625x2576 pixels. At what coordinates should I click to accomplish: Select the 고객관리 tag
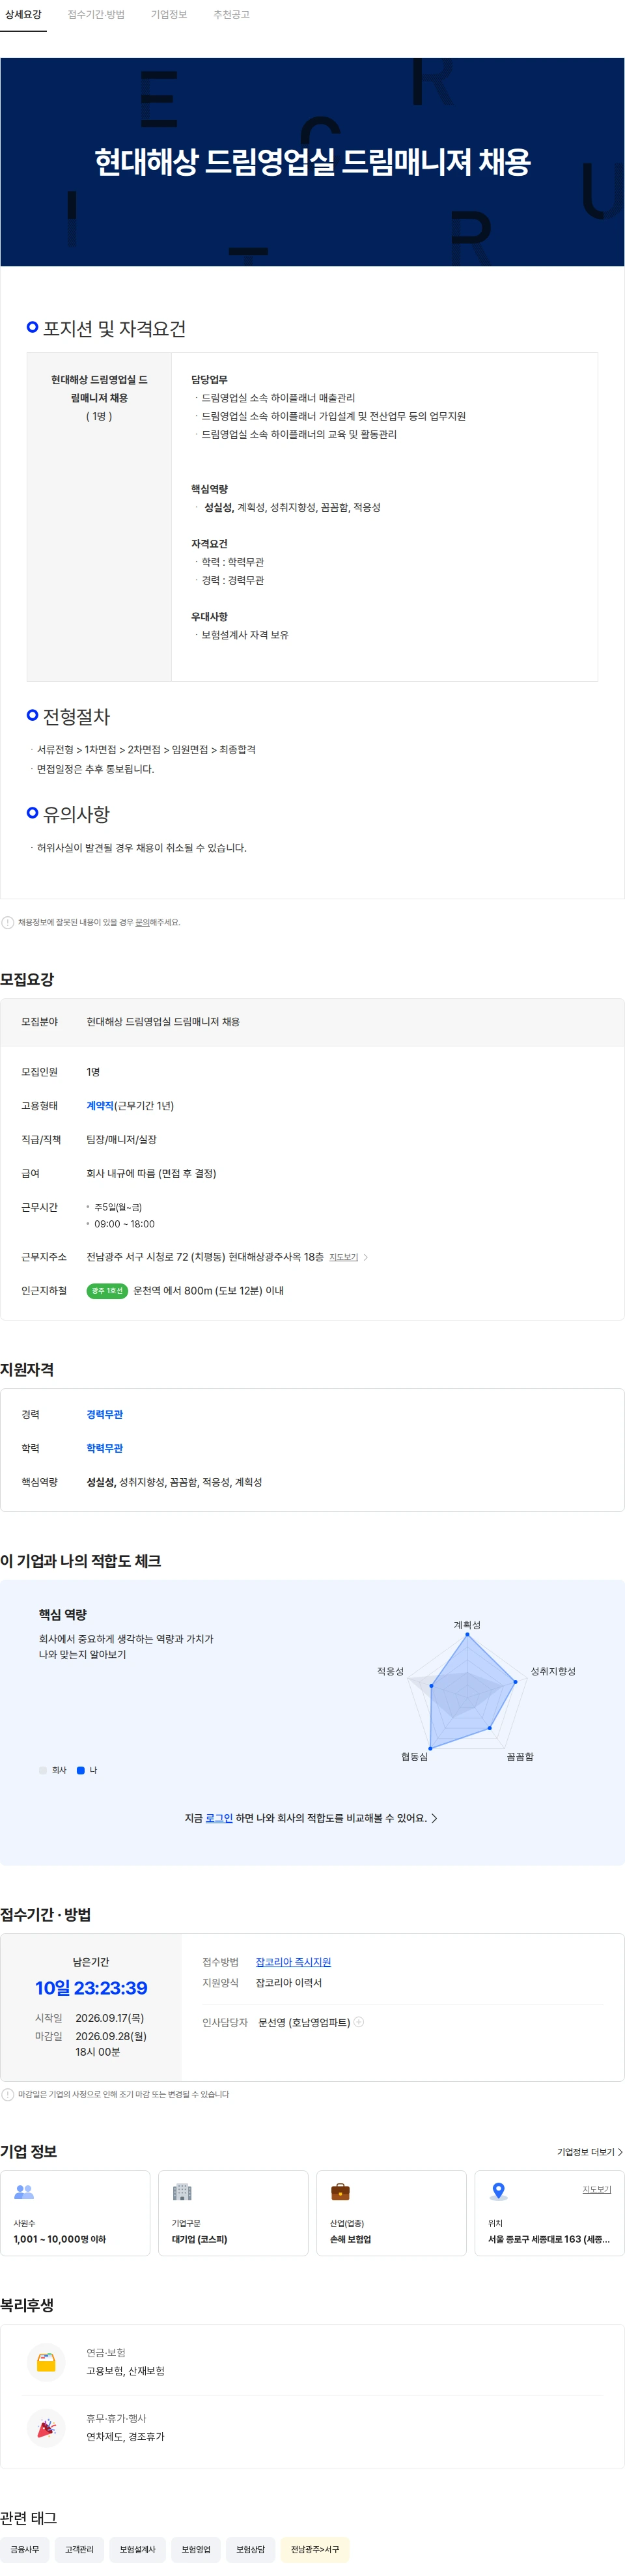point(79,2549)
